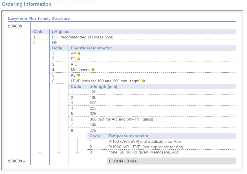Select the '120' a-length value
This screenshot has height=174, width=247.
point(93,92)
